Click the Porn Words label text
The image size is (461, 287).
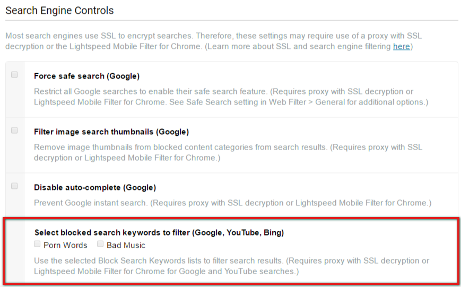[x=65, y=245]
